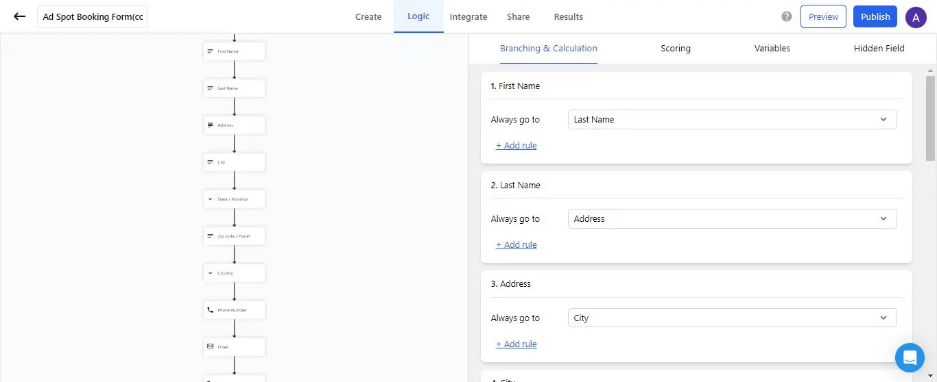
Task: Select the Country node in flowchart
Action: [x=234, y=273]
